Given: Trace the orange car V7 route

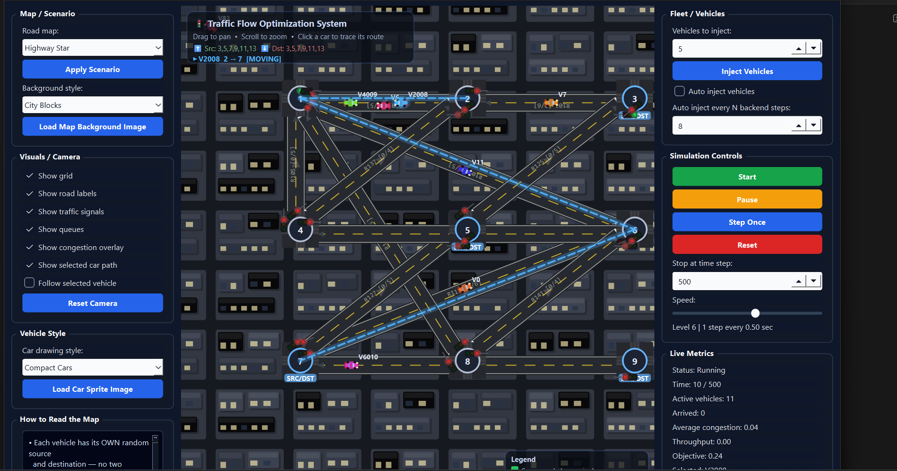Looking at the screenshot, I should click(x=551, y=103).
